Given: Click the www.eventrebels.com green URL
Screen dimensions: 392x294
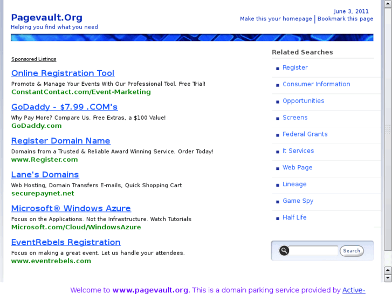Looking at the screenshot, I should tap(51, 261).
